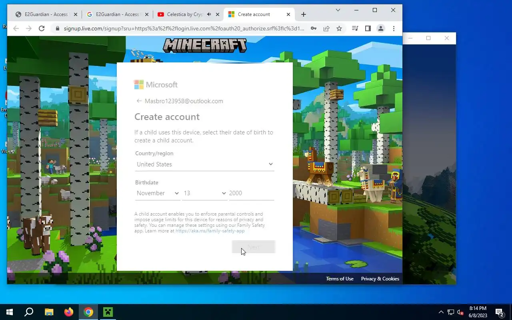Open saved password key icon
The height and width of the screenshot is (320, 512).
tap(314, 28)
